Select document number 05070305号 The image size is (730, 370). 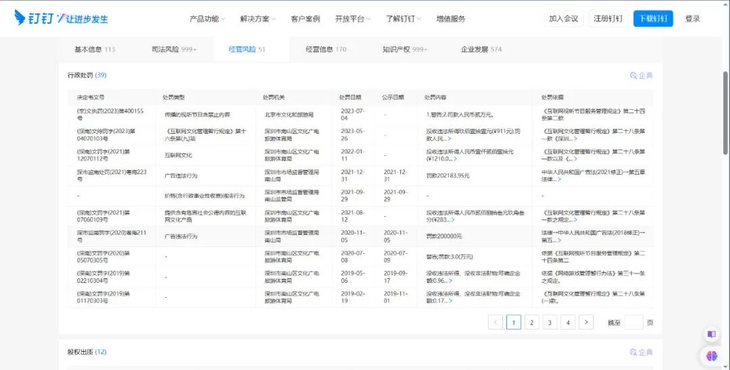point(103,257)
